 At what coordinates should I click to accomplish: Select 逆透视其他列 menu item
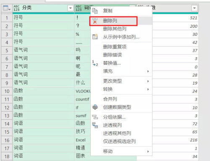(117, 133)
